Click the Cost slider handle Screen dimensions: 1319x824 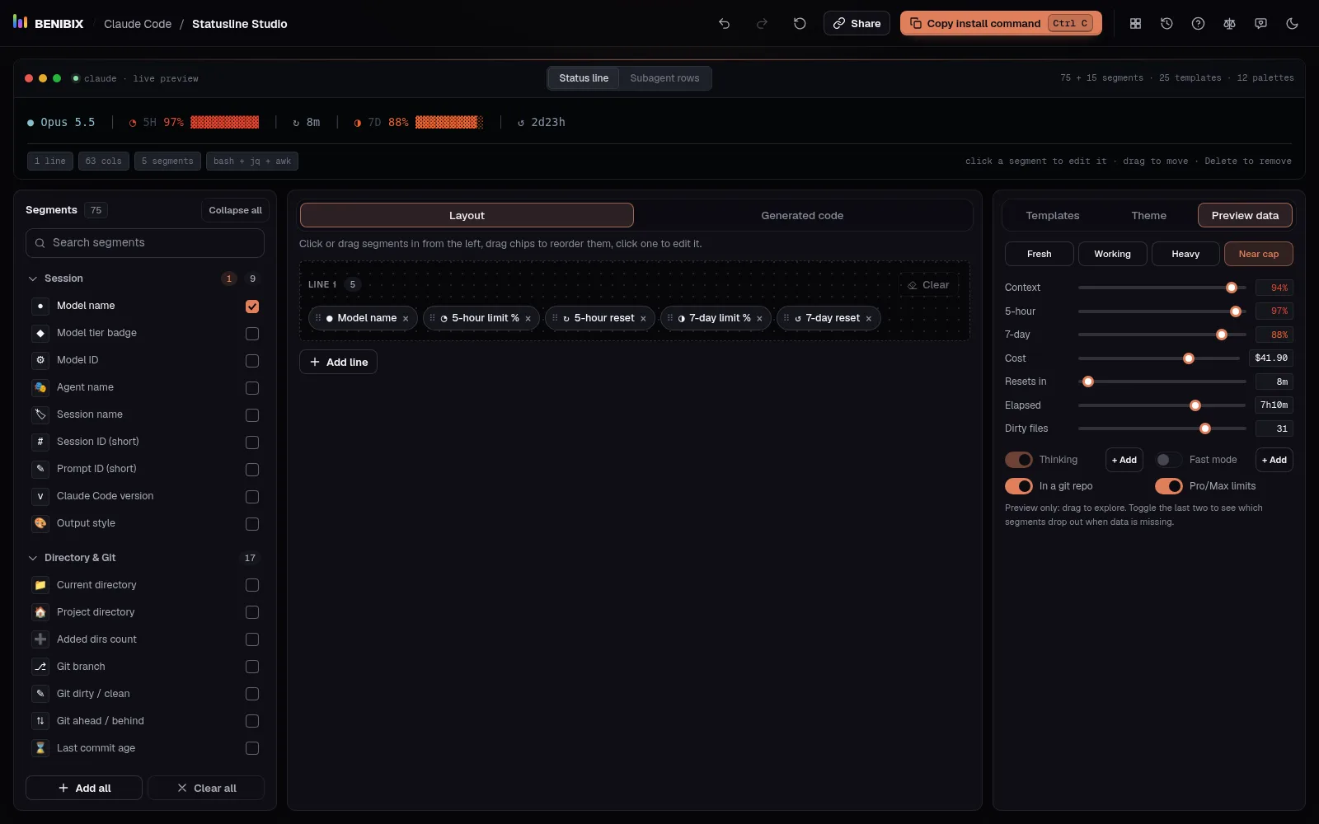point(1189,358)
